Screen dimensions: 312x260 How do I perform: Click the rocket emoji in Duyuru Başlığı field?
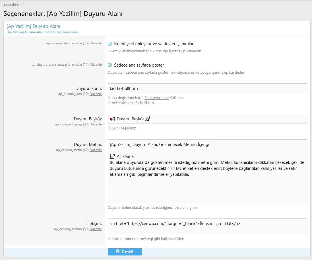[x=148, y=119]
